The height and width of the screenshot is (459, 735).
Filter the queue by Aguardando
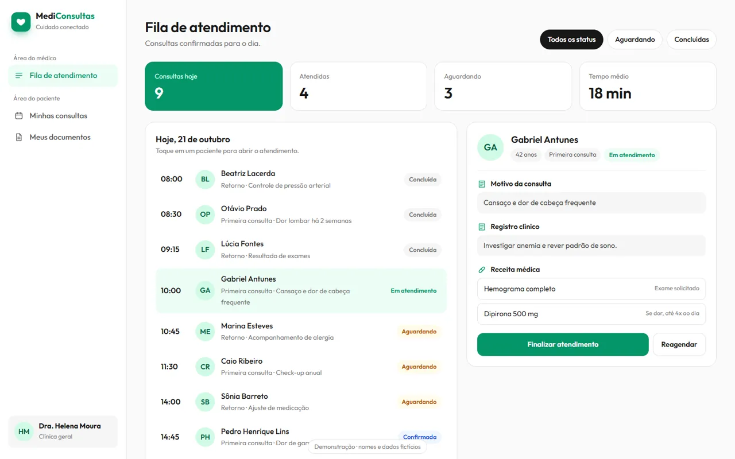635,40
